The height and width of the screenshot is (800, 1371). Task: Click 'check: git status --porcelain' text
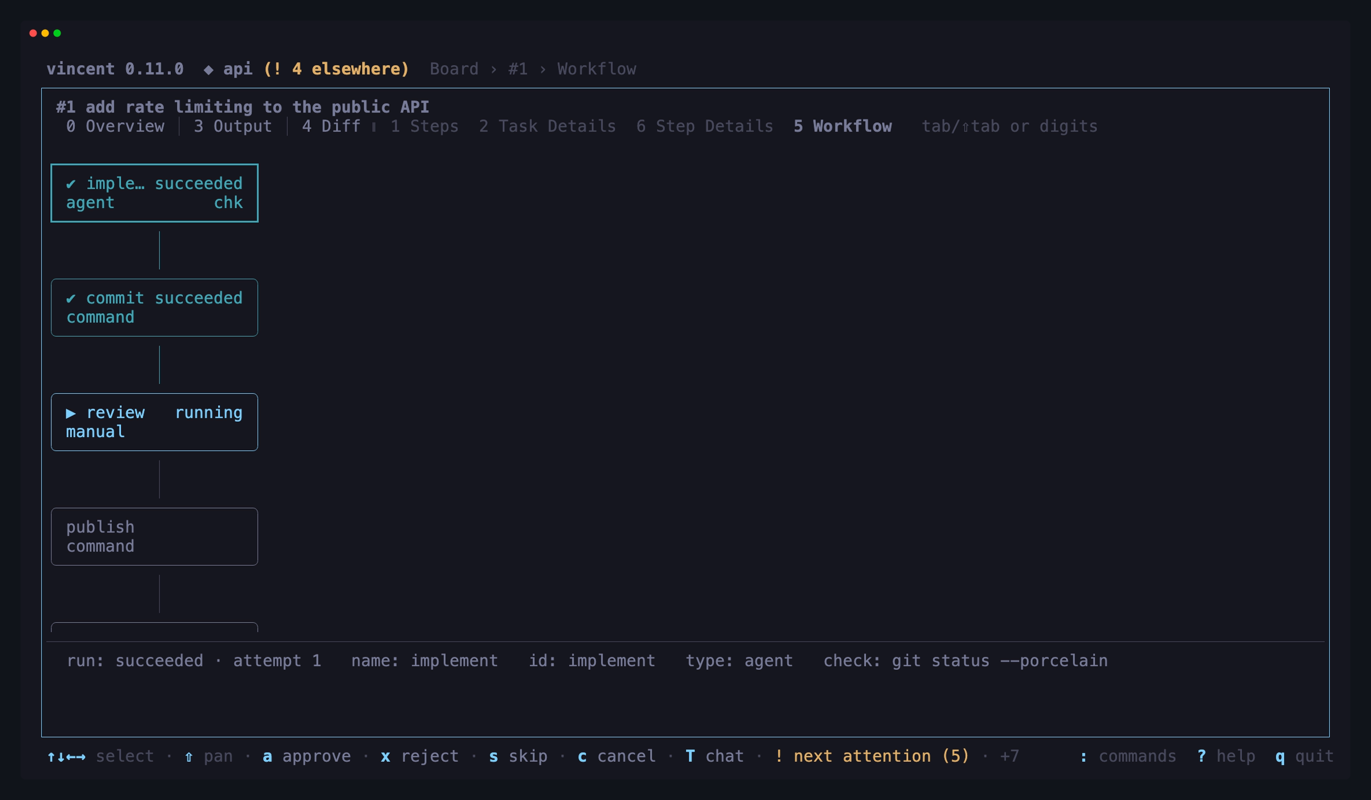click(965, 661)
